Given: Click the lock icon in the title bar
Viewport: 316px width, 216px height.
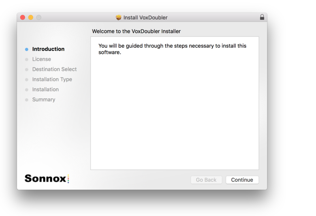Looking at the screenshot, I should pos(262,17).
